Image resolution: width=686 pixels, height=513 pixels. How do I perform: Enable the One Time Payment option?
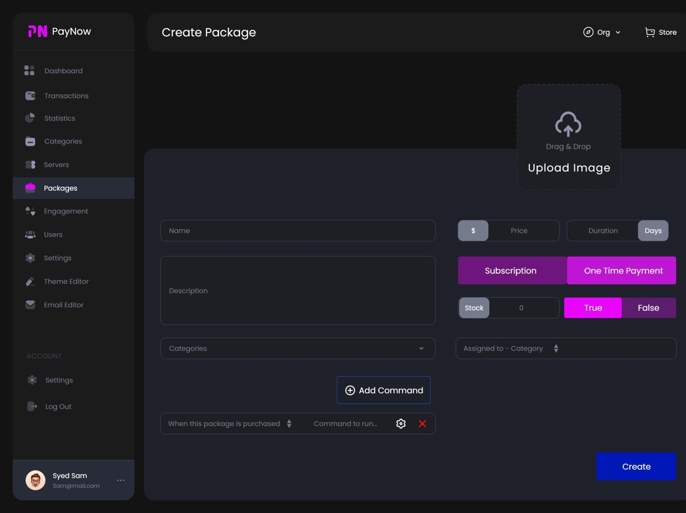621,270
